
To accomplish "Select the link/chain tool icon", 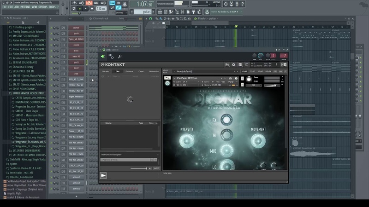I will [119, 8].
